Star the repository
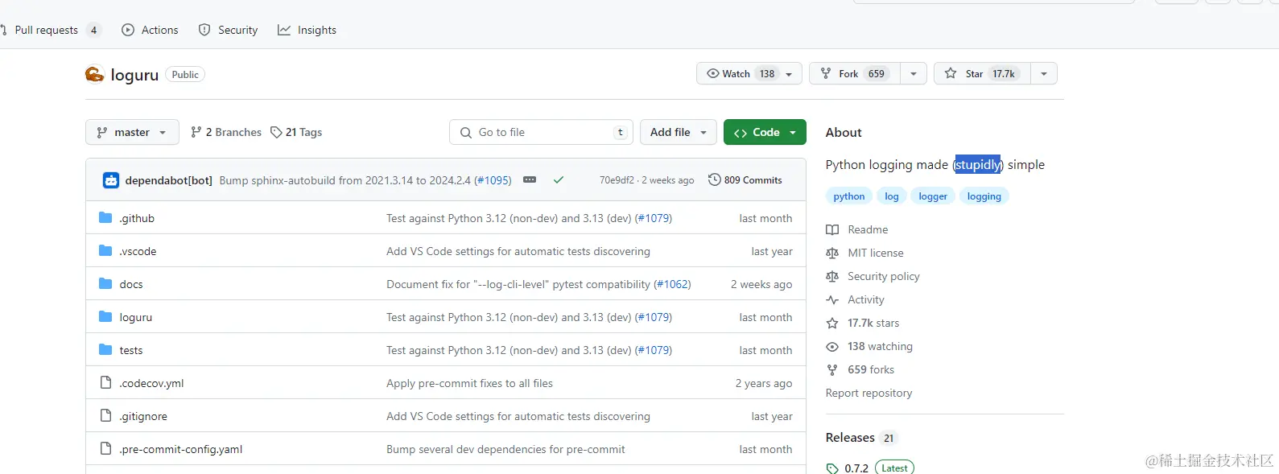Viewport: 1279px width, 474px height. [x=982, y=73]
